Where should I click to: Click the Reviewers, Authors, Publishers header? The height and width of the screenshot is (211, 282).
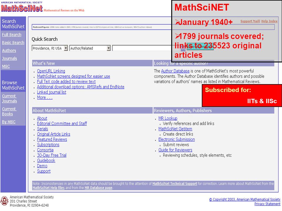pyautogui.click(x=214, y=110)
